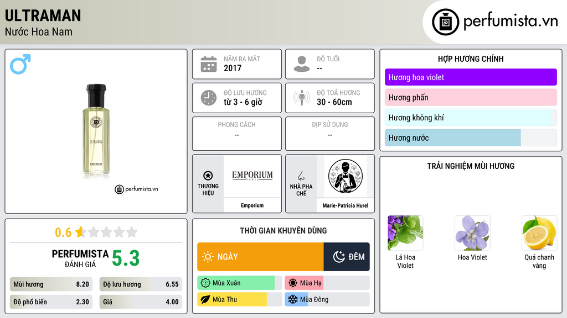Click the Hương phấn accord bar

[471, 97]
